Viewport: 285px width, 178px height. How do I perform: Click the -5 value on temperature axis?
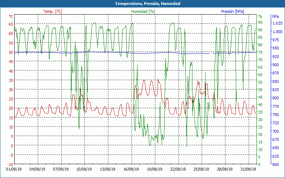click(11, 155)
